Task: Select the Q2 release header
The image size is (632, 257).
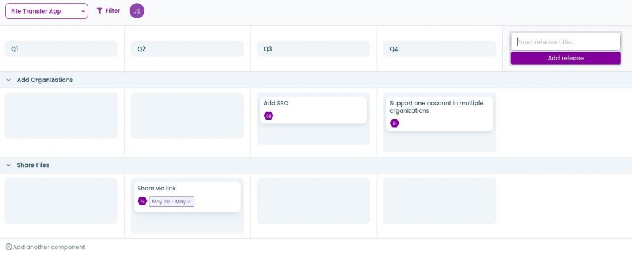Action: [x=187, y=49]
